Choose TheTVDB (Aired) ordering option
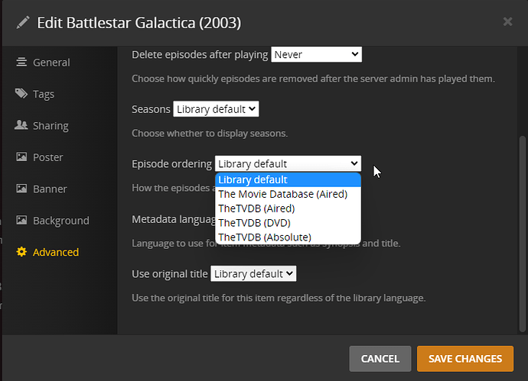This screenshot has width=528, height=381. tap(288, 208)
